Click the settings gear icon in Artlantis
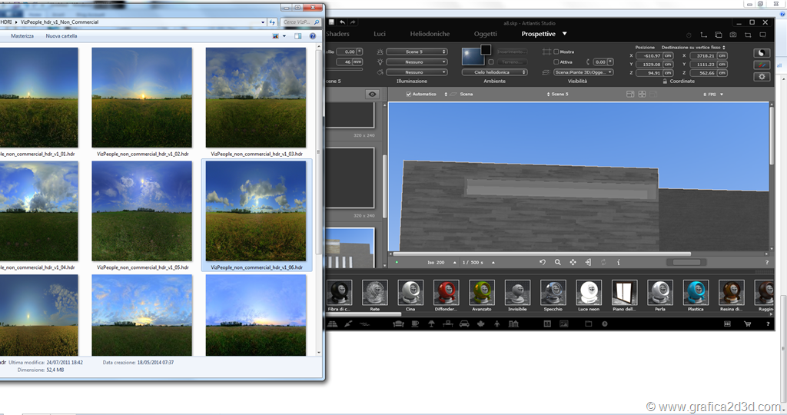Viewport: 787px width, 415px height. click(762, 77)
